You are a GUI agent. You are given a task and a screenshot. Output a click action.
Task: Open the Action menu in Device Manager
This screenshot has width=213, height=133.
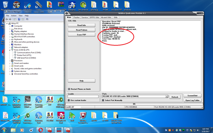(14, 16)
